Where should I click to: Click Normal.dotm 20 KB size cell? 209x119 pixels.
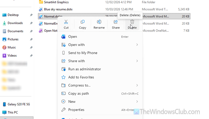click(x=185, y=16)
